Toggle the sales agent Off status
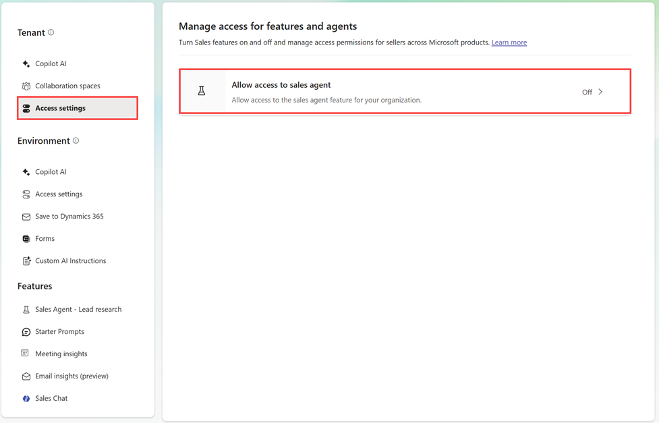The width and height of the screenshot is (659, 423). coord(587,92)
